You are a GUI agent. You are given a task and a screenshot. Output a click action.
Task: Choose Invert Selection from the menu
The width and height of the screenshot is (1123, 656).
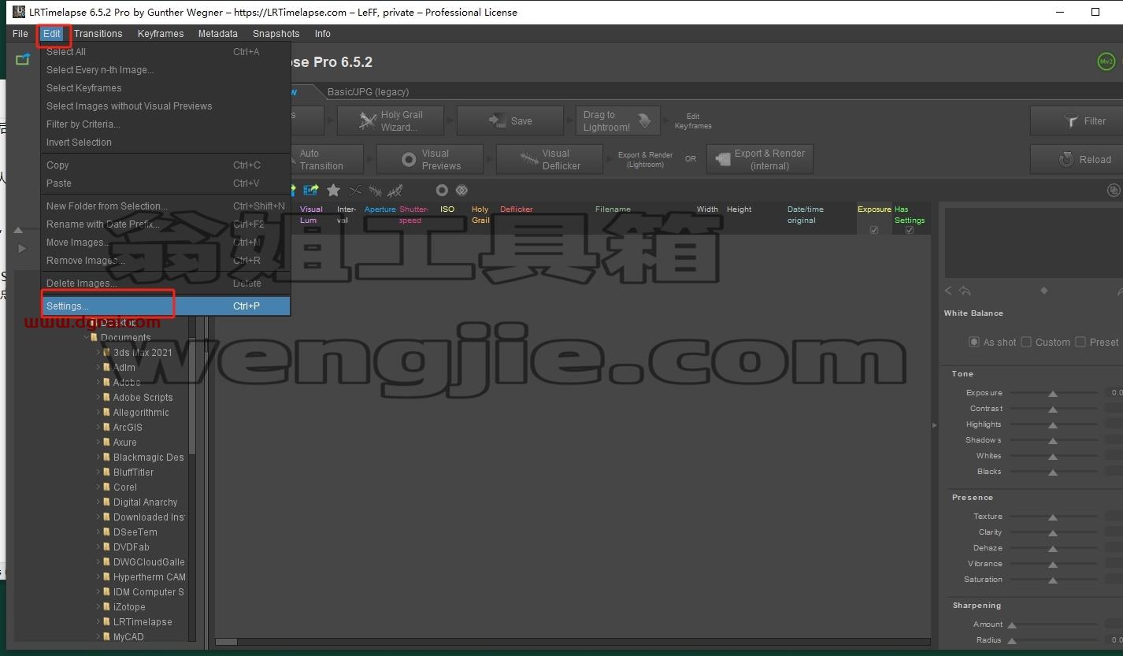pyautogui.click(x=166, y=143)
